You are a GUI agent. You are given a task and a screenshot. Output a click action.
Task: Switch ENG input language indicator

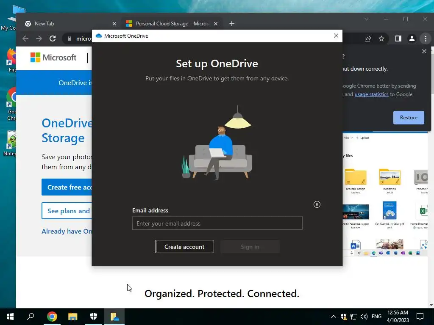pyautogui.click(x=376, y=317)
